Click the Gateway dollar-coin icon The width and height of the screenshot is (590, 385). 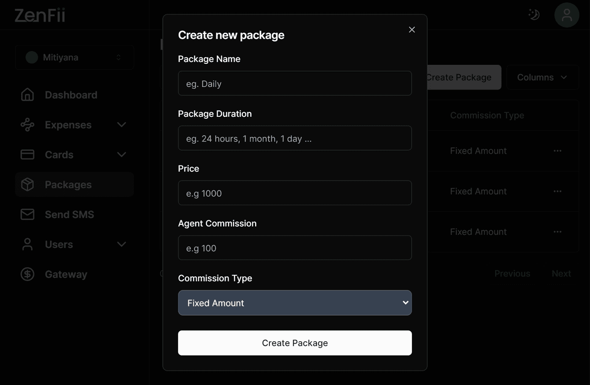click(28, 275)
